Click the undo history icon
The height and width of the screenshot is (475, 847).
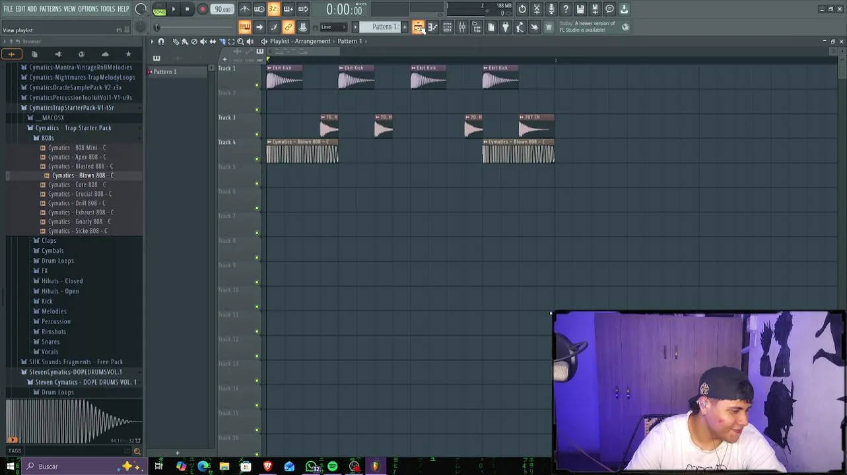pos(522,9)
